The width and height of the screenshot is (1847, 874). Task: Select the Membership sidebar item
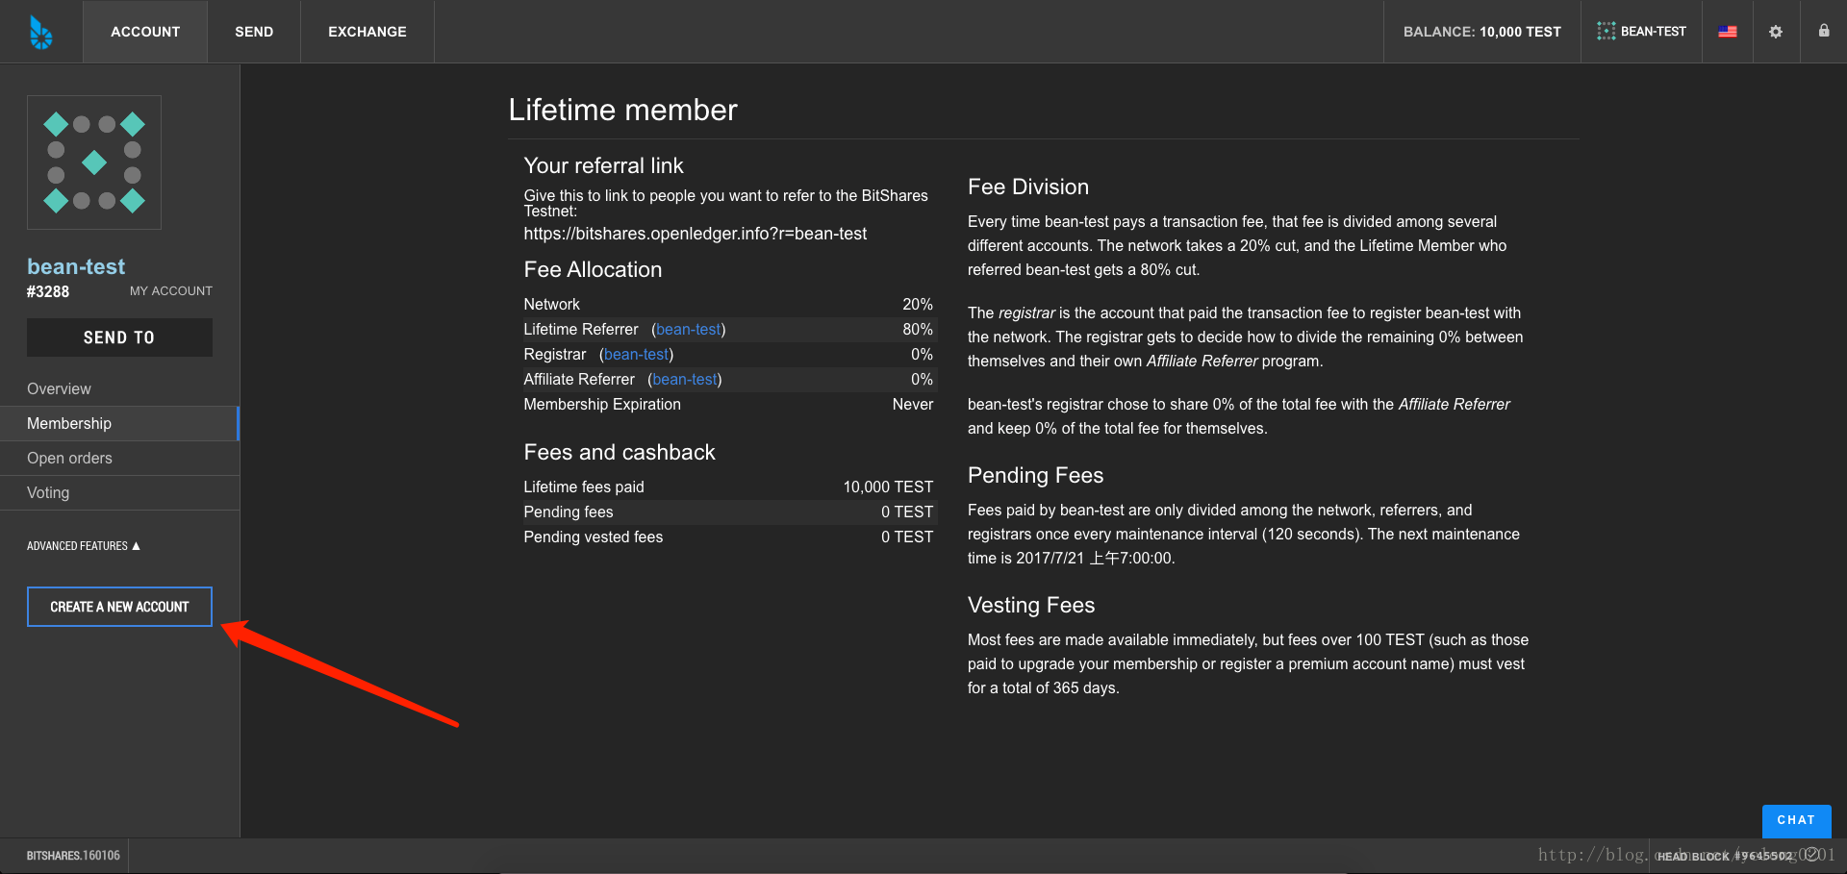[119, 423]
